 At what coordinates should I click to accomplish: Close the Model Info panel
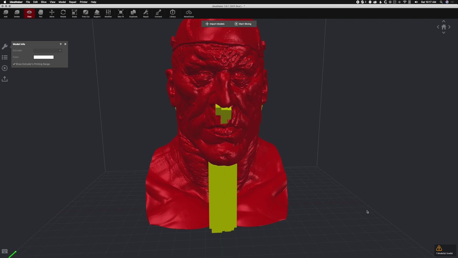pos(65,44)
